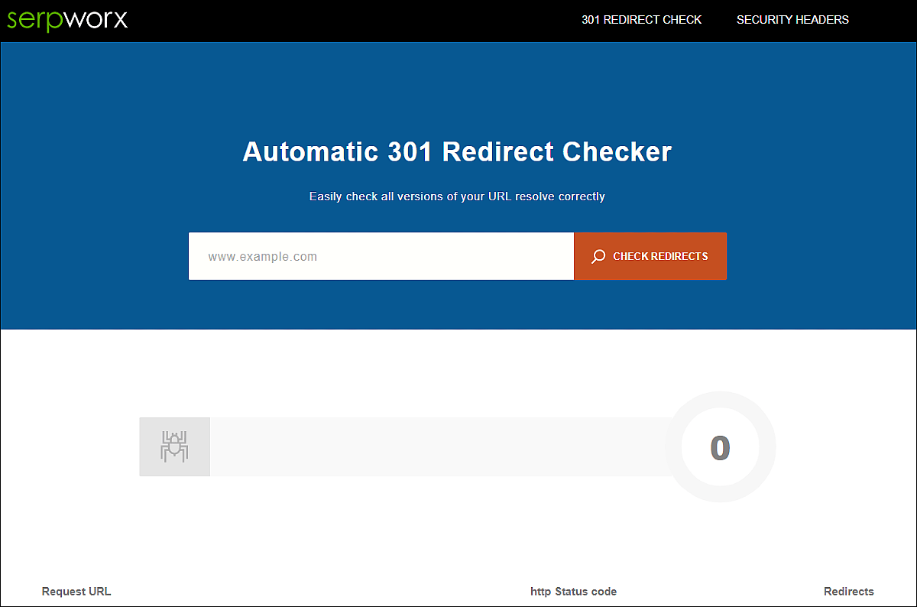This screenshot has width=917, height=607.
Task: Click the http Status code column header
Action: pyautogui.click(x=573, y=591)
